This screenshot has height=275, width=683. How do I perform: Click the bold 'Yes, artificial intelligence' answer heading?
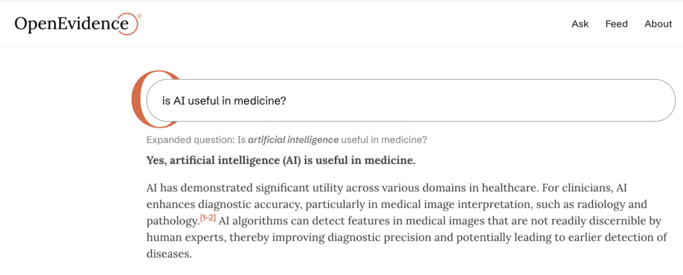(280, 160)
